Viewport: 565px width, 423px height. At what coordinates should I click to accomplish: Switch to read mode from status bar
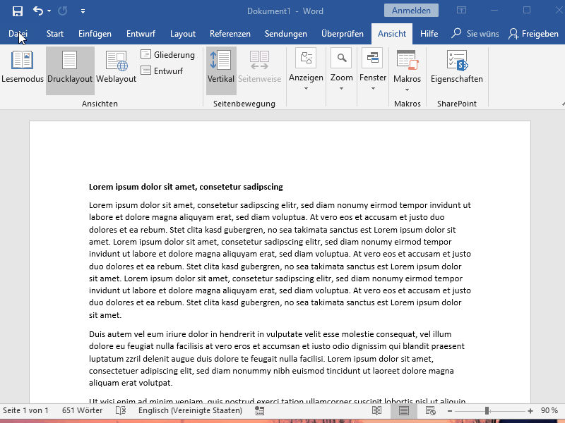[377, 410]
